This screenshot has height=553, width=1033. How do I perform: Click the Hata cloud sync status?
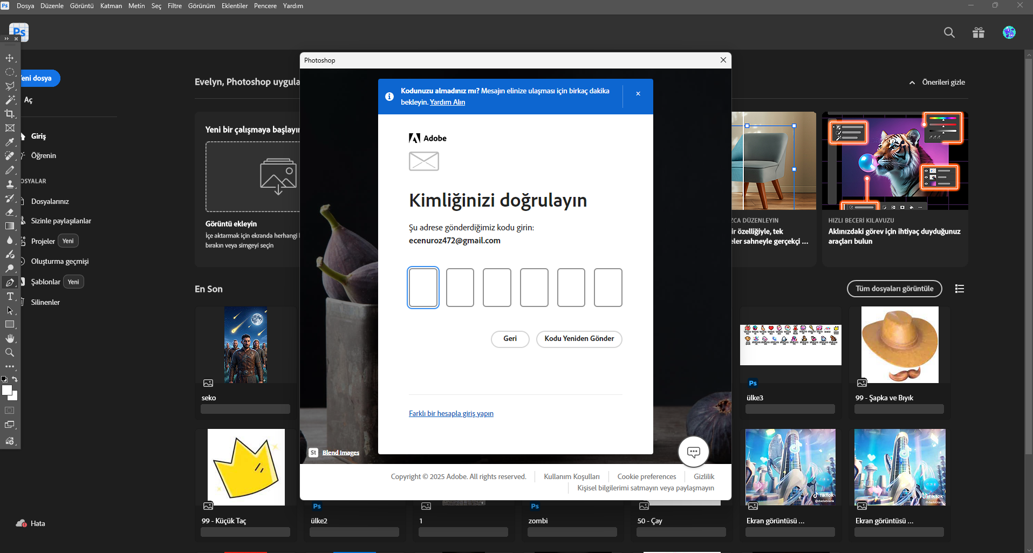click(31, 523)
